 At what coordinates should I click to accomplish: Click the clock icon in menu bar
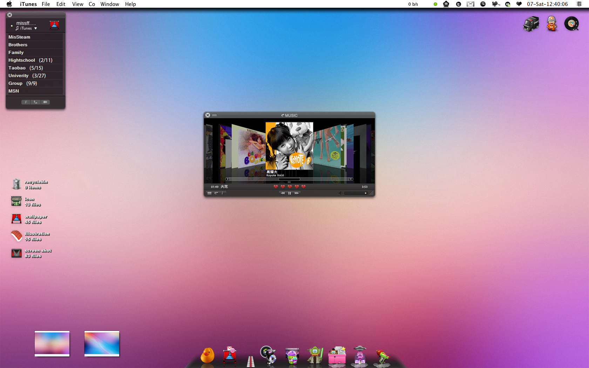pyautogui.click(x=483, y=4)
